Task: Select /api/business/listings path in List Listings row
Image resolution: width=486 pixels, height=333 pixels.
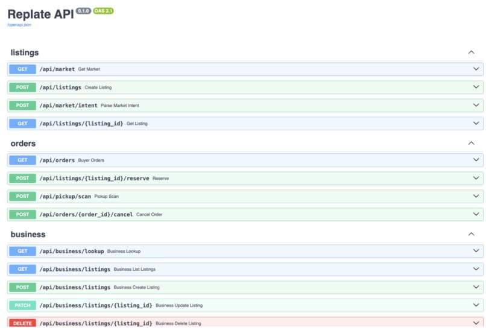Action: tap(75, 269)
